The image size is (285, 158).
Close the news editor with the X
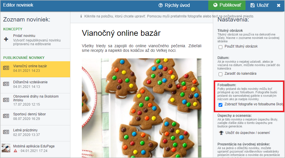[x=278, y=5]
